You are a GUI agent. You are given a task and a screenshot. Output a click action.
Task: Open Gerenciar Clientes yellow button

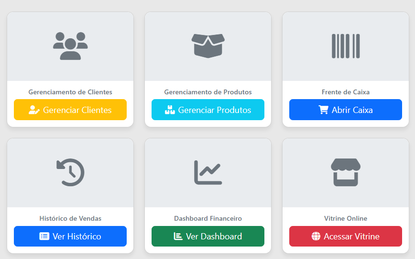click(70, 110)
